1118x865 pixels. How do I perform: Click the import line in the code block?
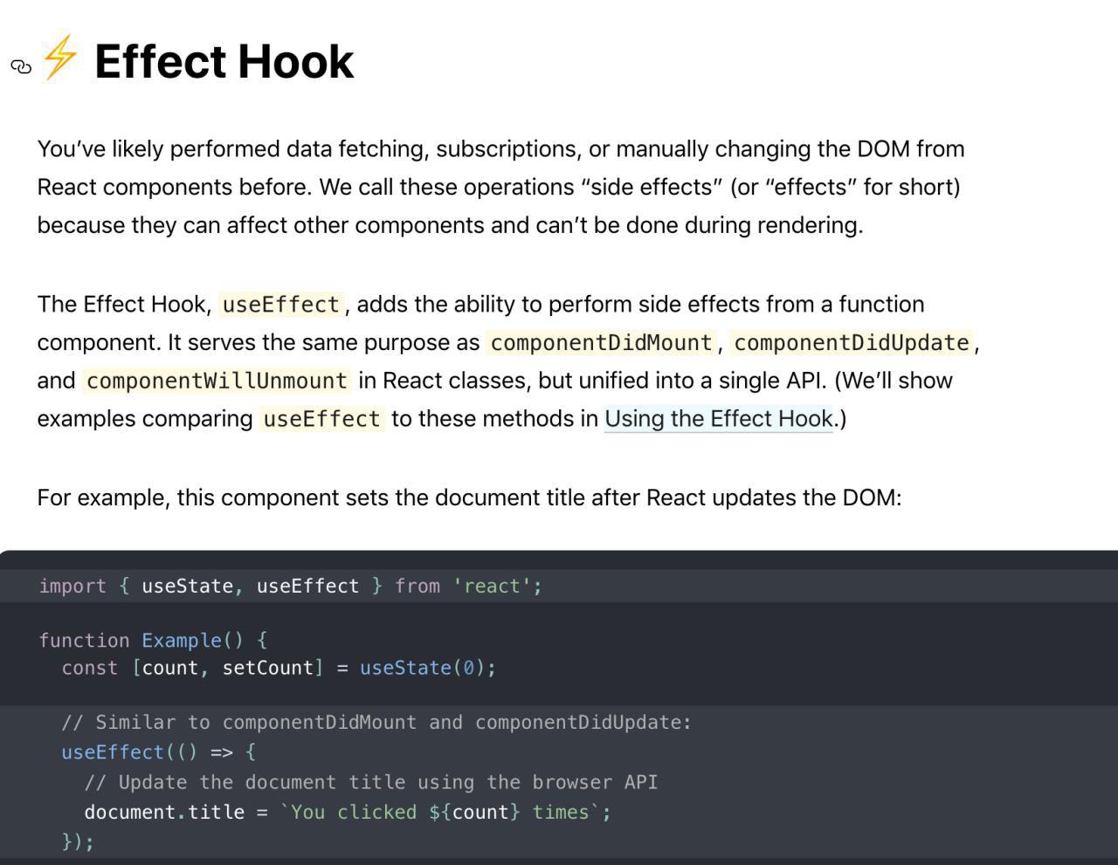pos(290,587)
